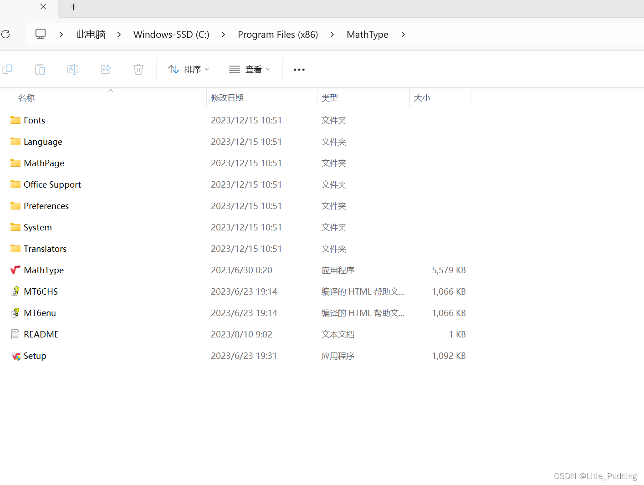This screenshot has width=644, height=485.
Task: Click the paste toolbar icon
Action: [x=40, y=69]
